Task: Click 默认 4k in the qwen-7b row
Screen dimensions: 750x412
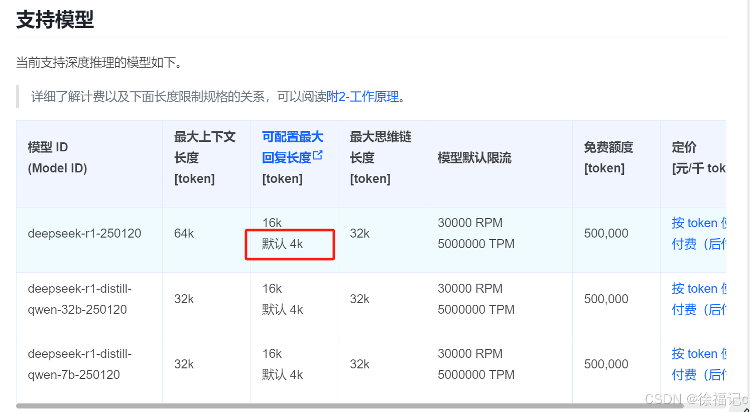Action: pos(282,374)
